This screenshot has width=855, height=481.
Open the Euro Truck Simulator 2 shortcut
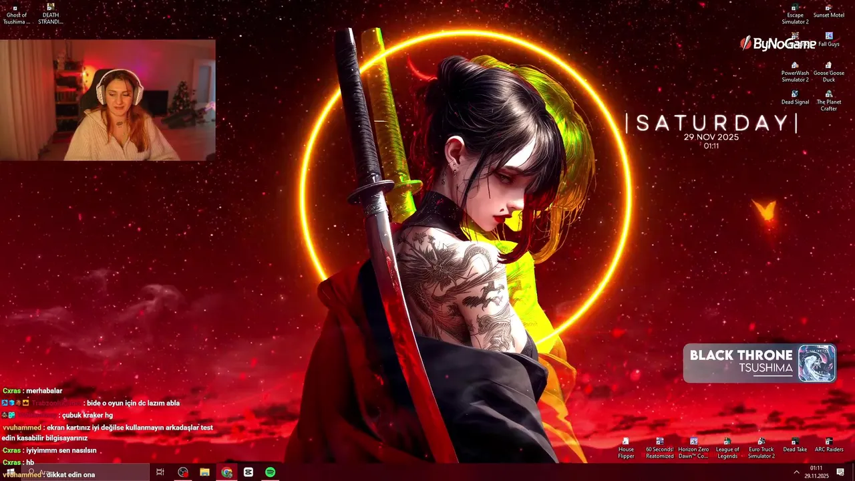761,449
